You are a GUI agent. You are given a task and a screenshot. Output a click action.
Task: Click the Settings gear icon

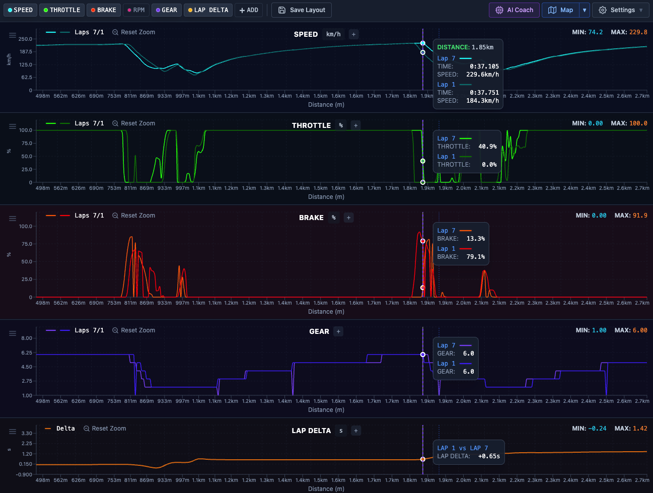point(603,10)
